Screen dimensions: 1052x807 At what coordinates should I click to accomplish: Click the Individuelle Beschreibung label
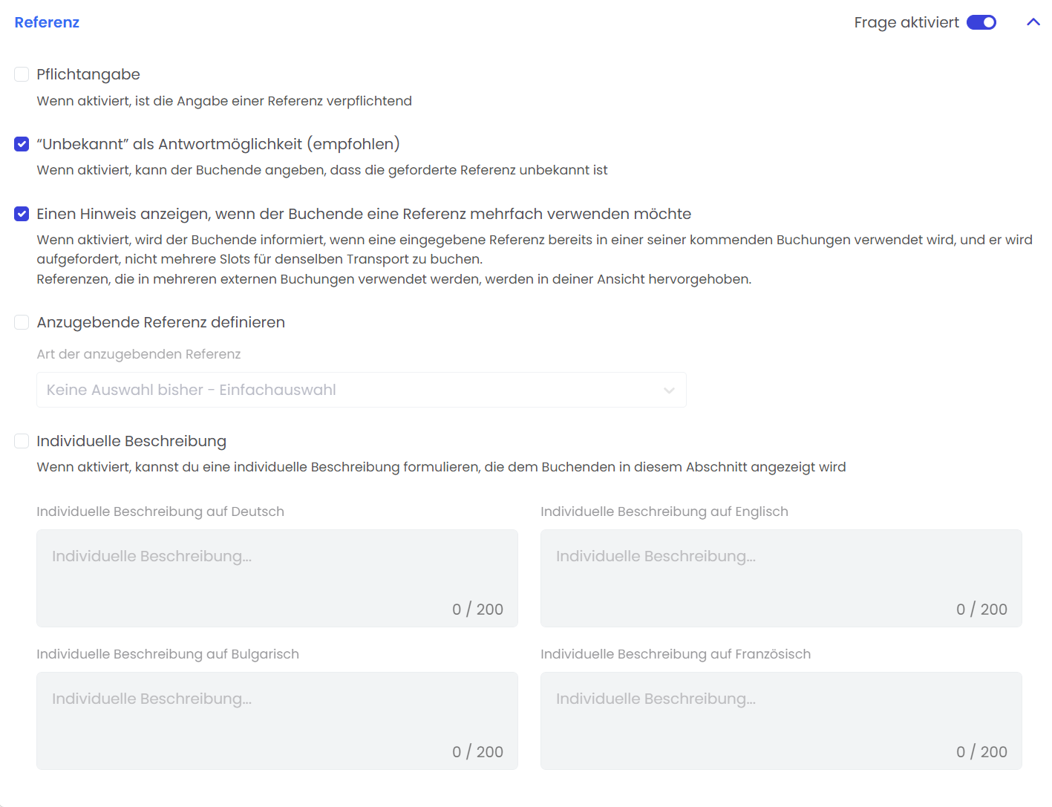click(131, 441)
